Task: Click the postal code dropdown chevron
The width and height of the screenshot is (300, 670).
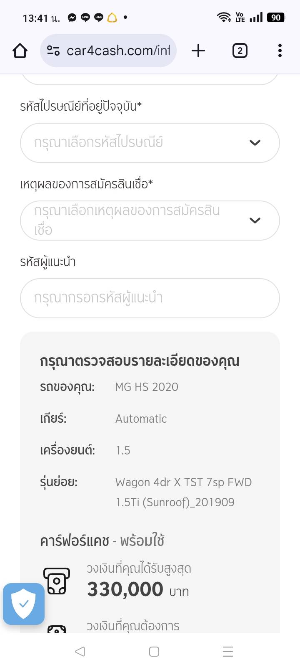Action: coord(255,143)
